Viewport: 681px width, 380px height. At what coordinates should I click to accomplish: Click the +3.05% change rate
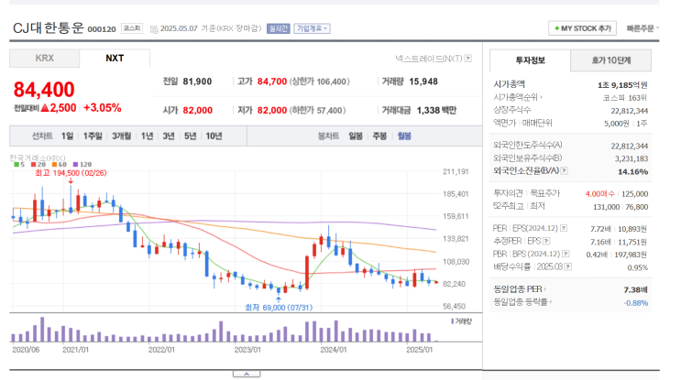point(102,107)
